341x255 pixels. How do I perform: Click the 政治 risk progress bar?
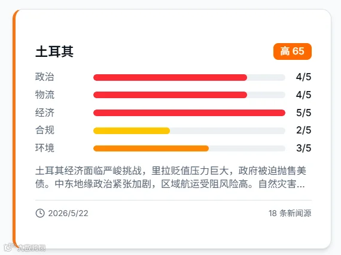pyautogui.click(x=189, y=77)
